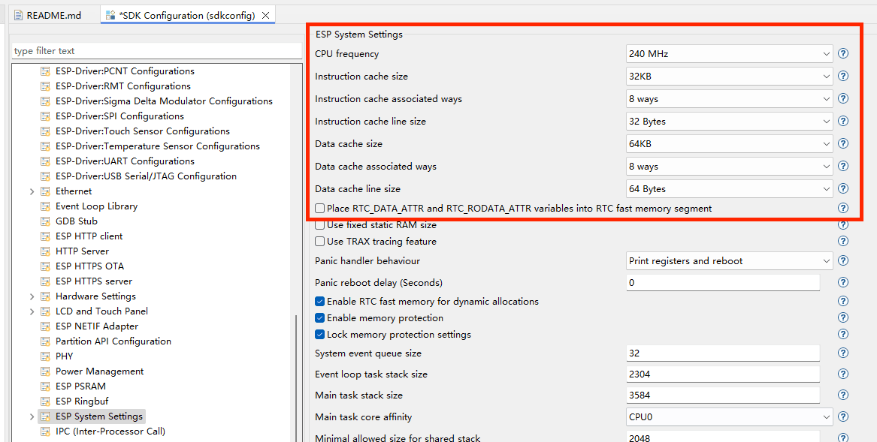Uncheck Enable memory protection
877x442 pixels.
click(x=320, y=318)
